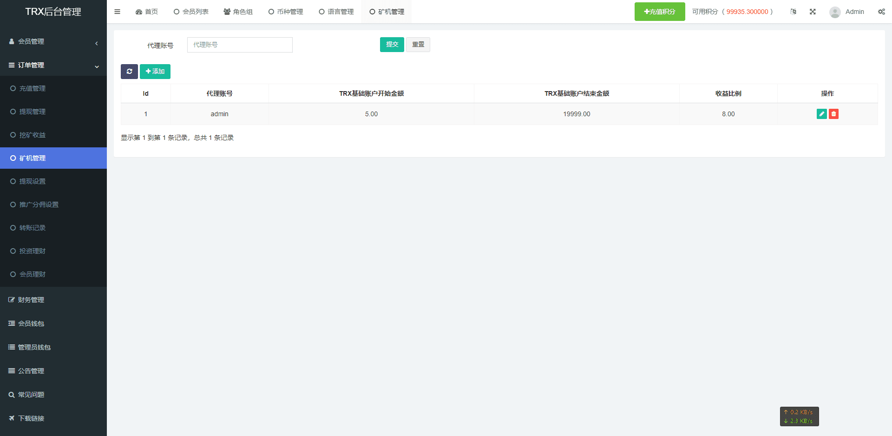Click the 添加 add button

[x=155, y=72]
